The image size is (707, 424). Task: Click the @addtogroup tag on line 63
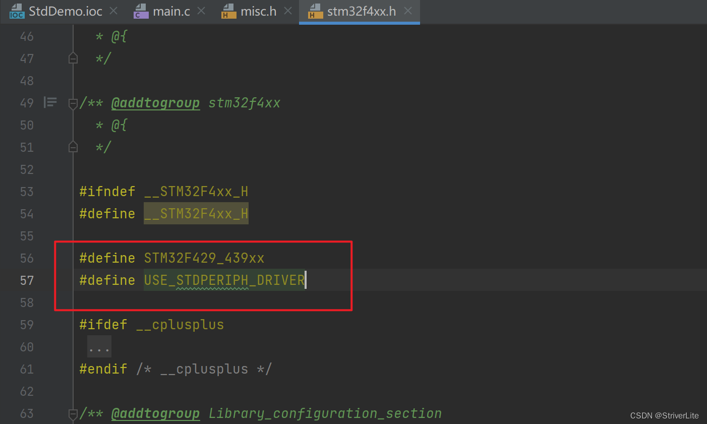click(155, 413)
